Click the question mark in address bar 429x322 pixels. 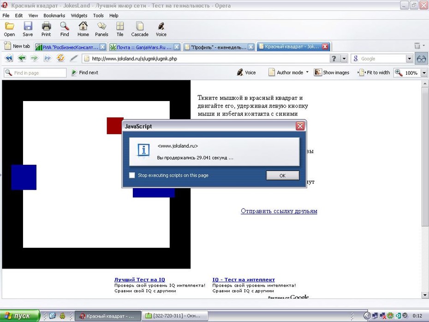click(x=334, y=59)
